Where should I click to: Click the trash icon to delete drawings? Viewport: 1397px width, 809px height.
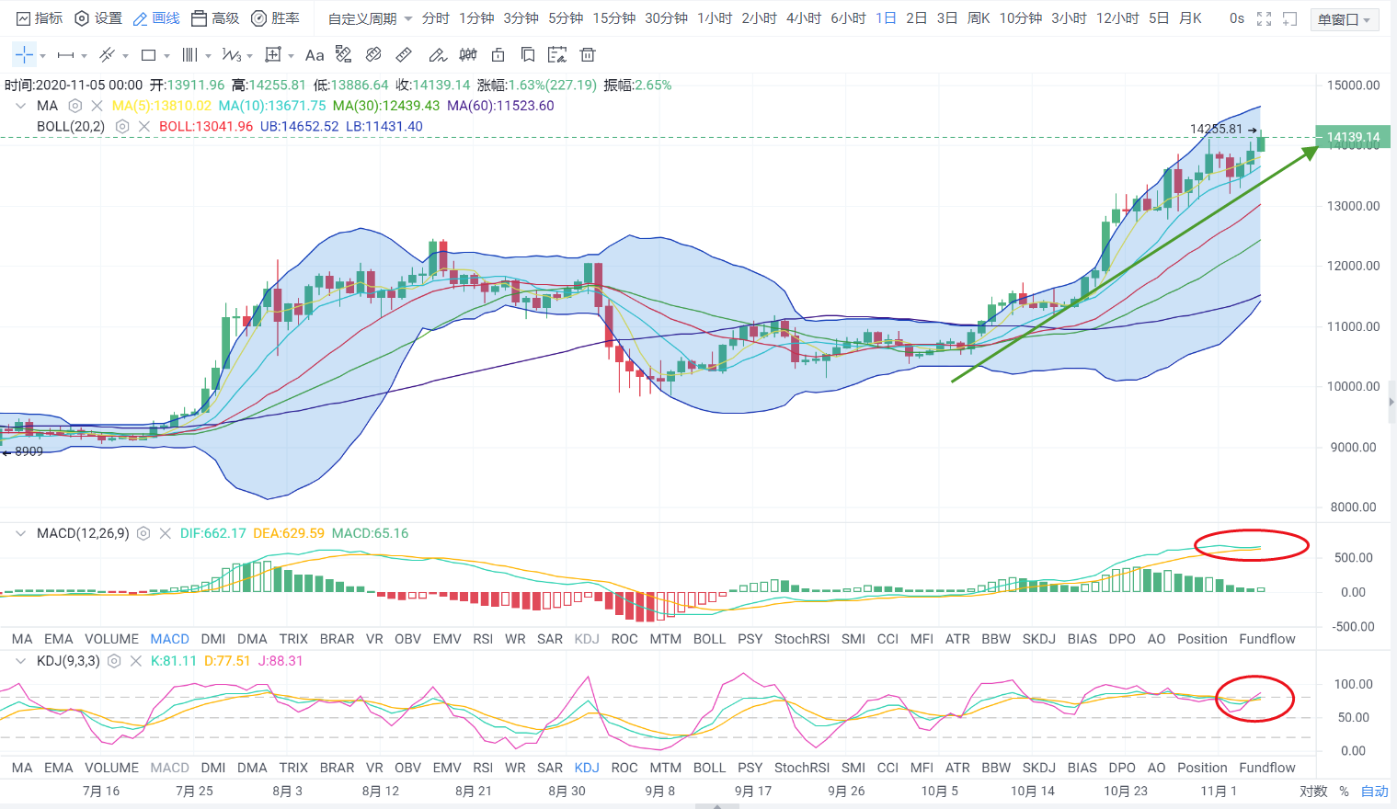588,55
